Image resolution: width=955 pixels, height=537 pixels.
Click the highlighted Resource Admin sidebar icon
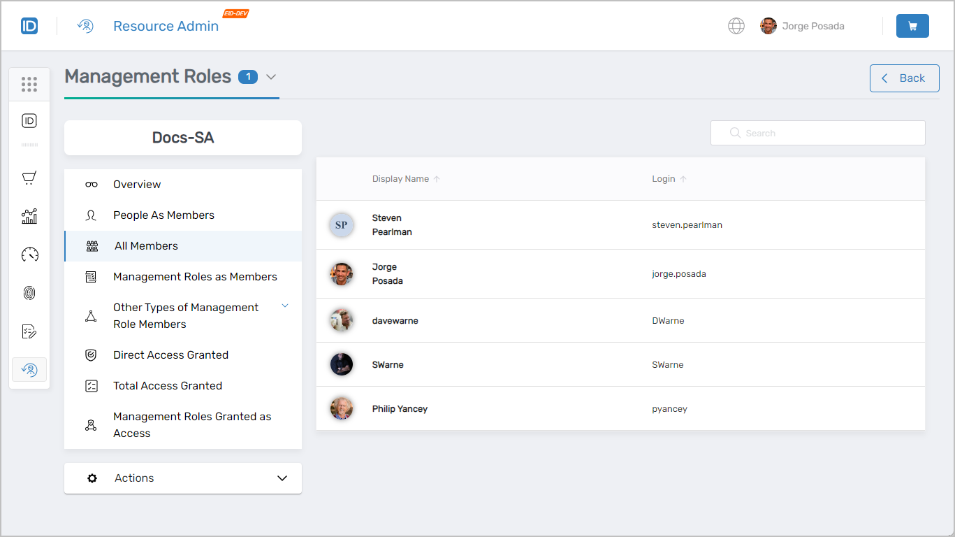pyautogui.click(x=29, y=369)
